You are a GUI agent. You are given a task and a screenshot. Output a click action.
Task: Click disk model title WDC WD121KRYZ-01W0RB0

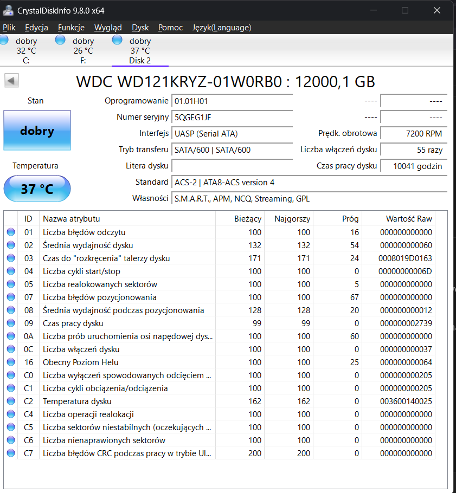pyautogui.click(x=179, y=82)
